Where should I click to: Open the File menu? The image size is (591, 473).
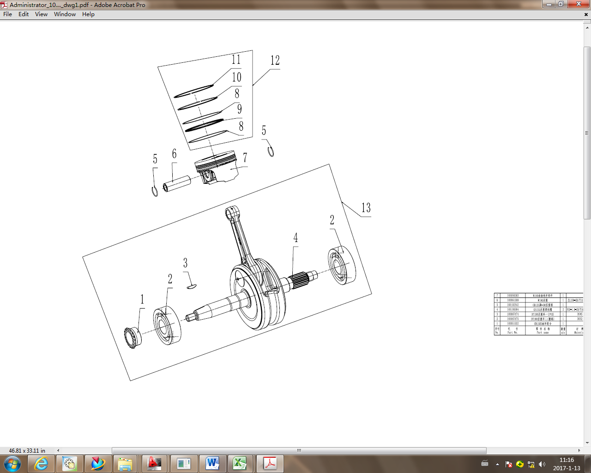pyautogui.click(x=7, y=14)
